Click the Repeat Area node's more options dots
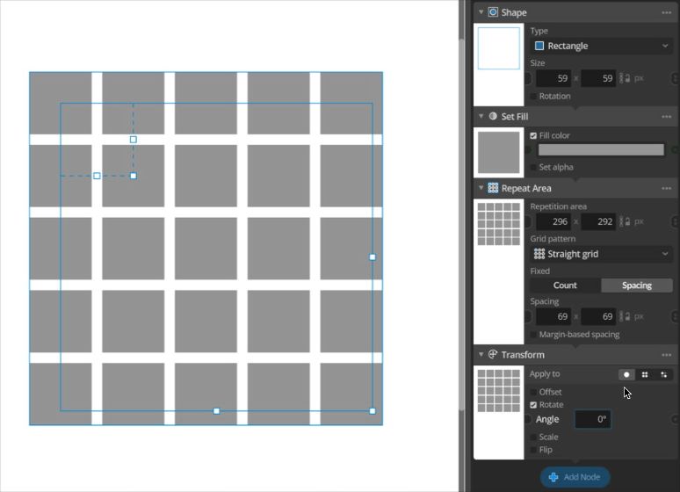 click(x=667, y=188)
